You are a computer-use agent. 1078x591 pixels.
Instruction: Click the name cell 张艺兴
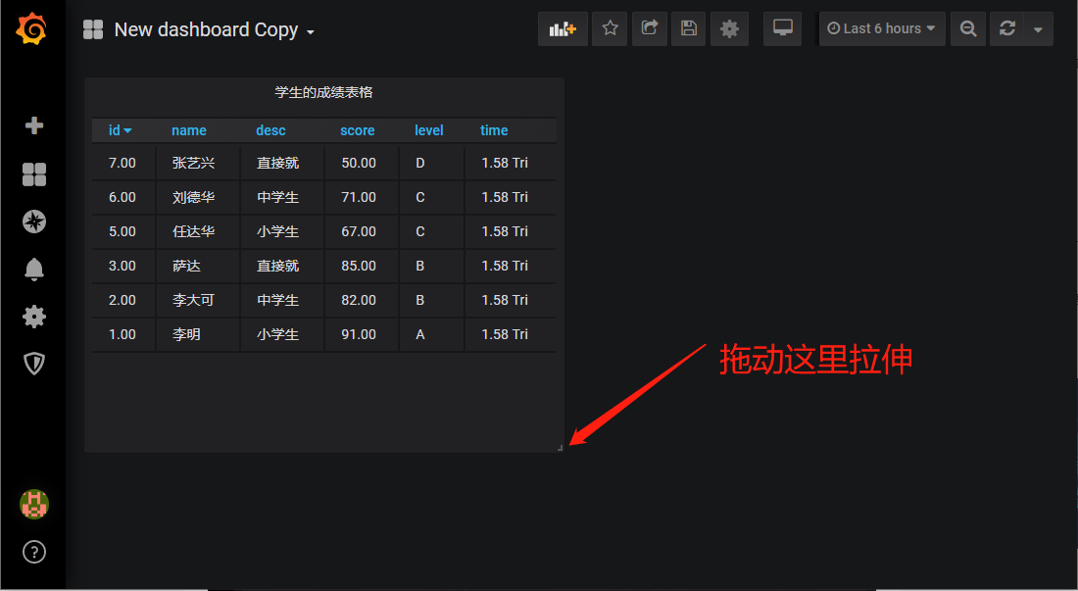[198, 163]
